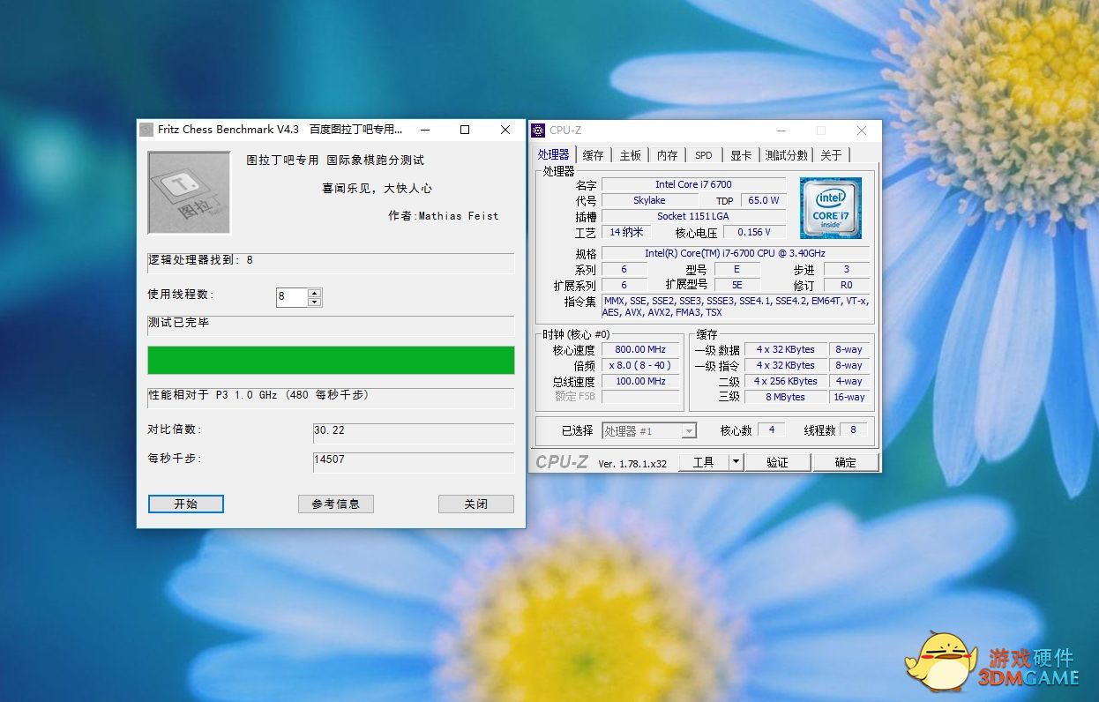This screenshot has width=1099, height=702.
Task: Click the 名字 field Intel Core i7 6700
Action: (693, 184)
